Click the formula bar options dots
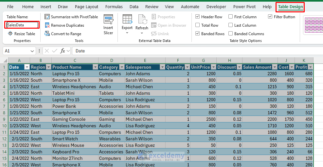The width and height of the screenshot is (323, 167). [39, 51]
